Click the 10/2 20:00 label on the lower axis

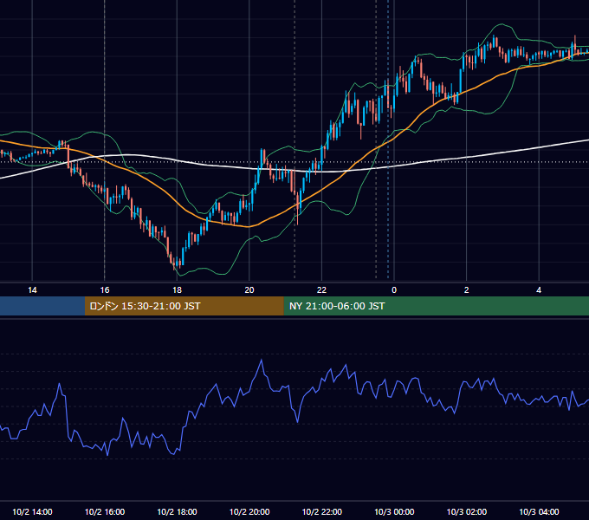coord(249,511)
